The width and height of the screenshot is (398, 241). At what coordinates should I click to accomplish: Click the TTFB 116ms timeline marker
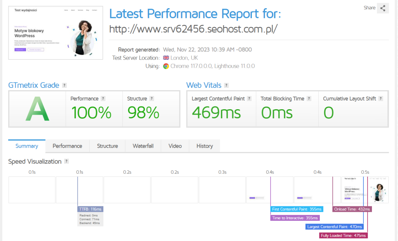tap(90, 209)
